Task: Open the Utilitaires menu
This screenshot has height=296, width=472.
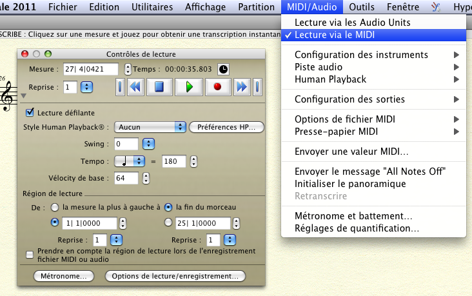Action: (x=152, y=6)
